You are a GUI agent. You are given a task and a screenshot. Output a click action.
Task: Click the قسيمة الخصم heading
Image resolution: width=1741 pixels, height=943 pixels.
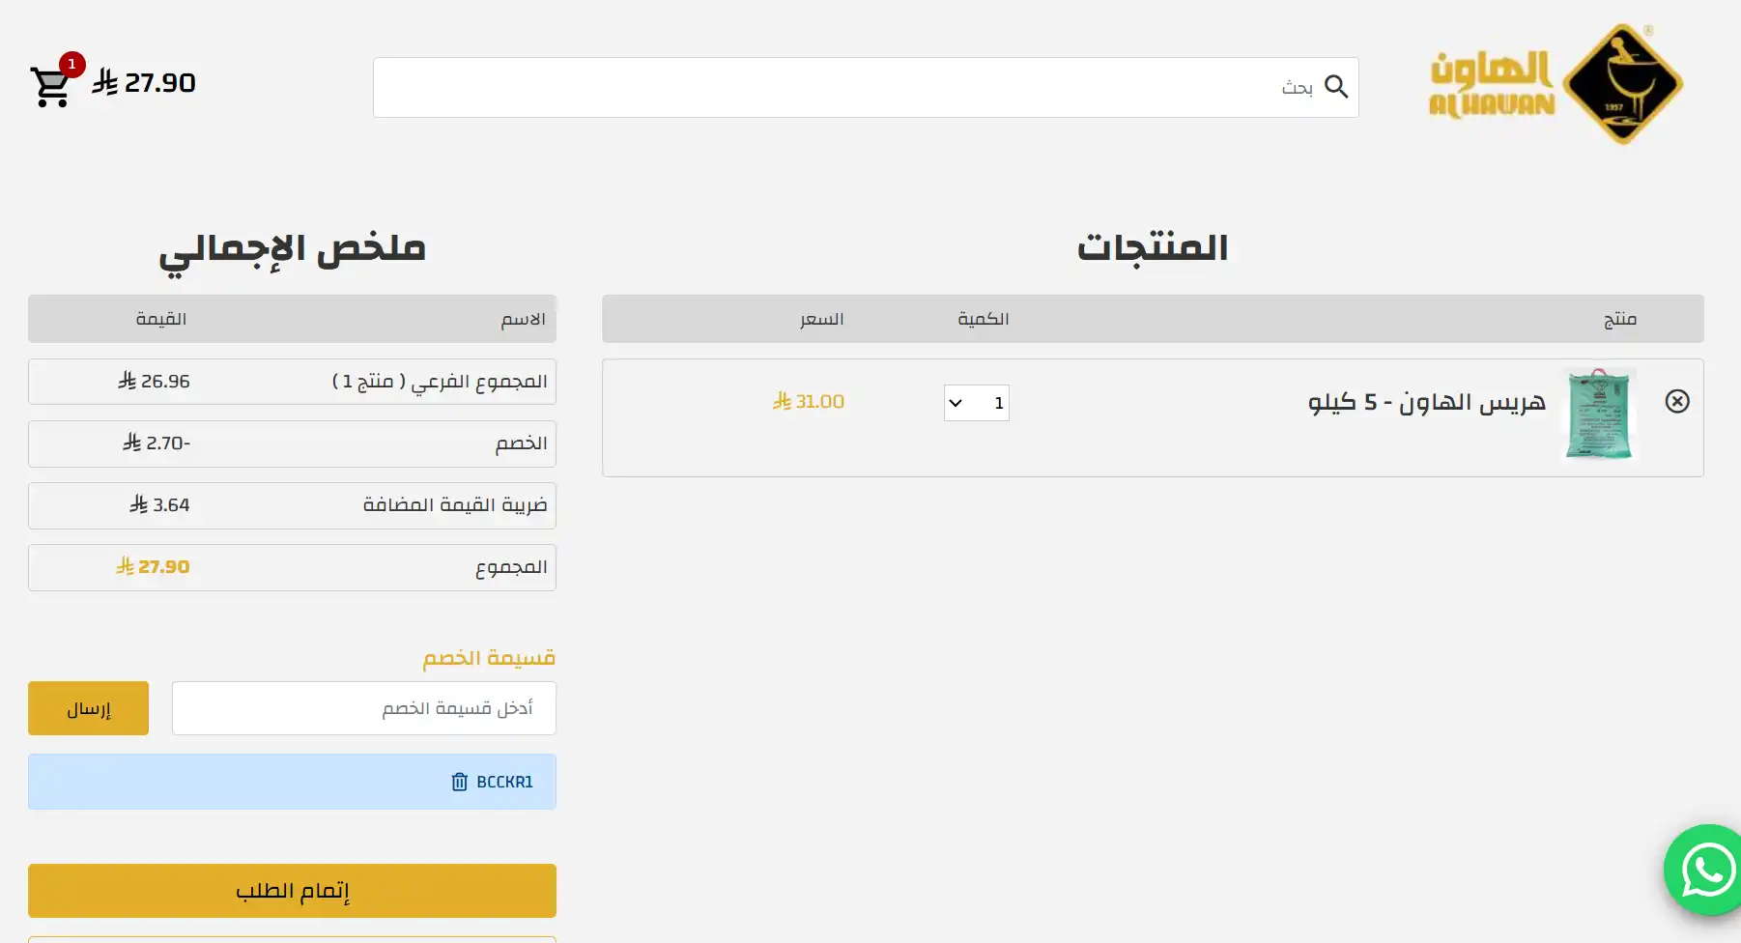pos(489,658)
